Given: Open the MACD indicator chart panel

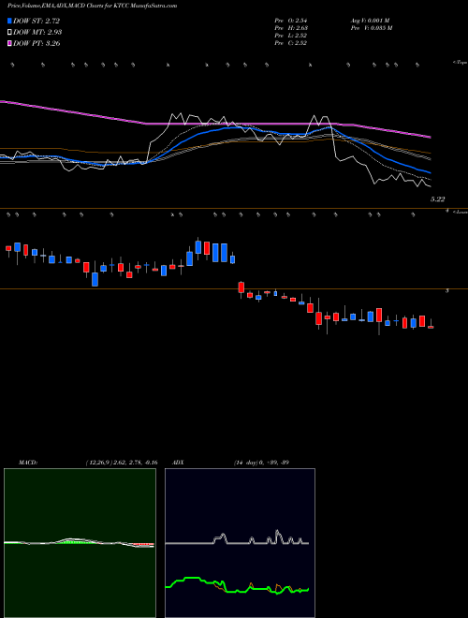Looking at the screenshot, I should pyautogui.click(x=80, y=543).
